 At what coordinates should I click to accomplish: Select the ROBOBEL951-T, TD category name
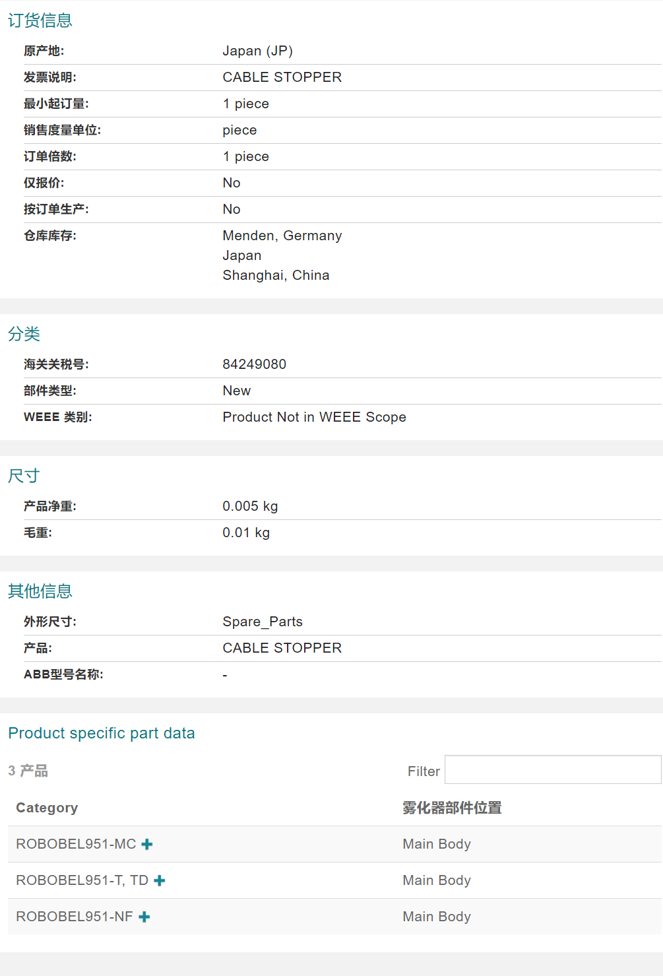(x=82, y=880)
